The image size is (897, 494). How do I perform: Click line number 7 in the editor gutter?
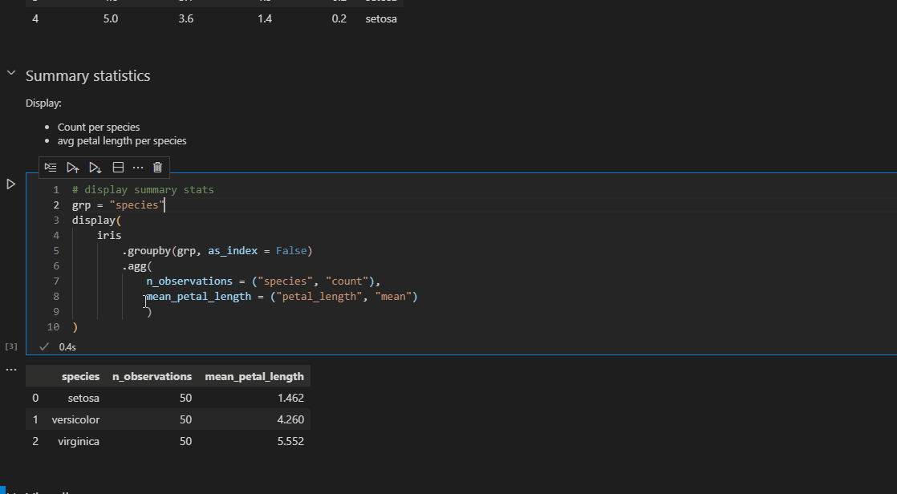click(x=55, y=281)
